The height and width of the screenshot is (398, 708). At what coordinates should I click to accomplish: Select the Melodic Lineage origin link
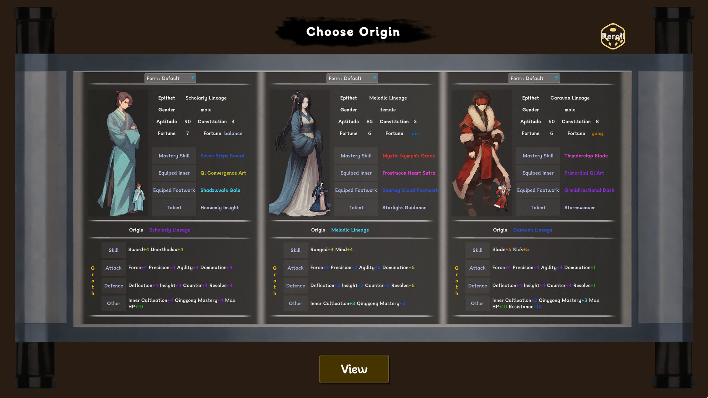tap(350, 230)
